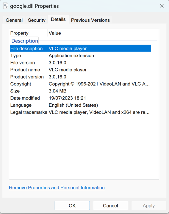
Task: Select the File description row
Action: click(80, 48)
